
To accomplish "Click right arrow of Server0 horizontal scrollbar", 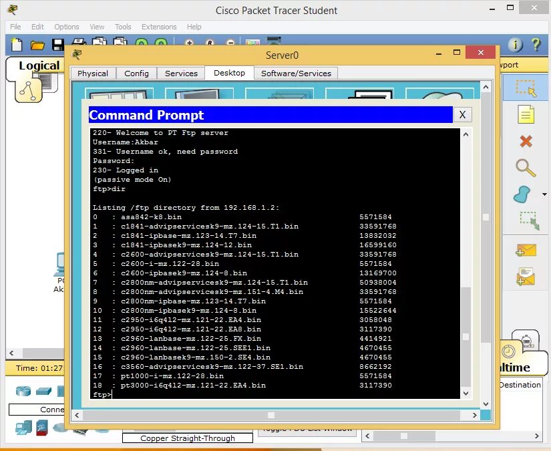I will point(474,415).
